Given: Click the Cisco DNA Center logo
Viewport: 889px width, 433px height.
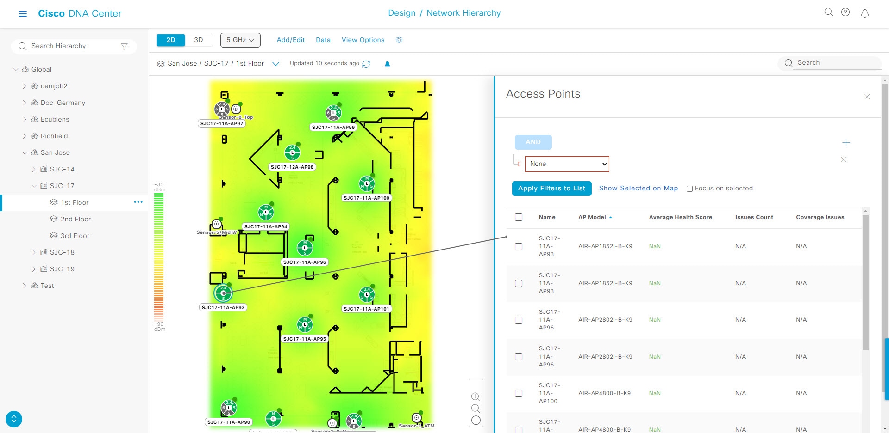Looking at the screenshot, I should (x=80, y=13).
